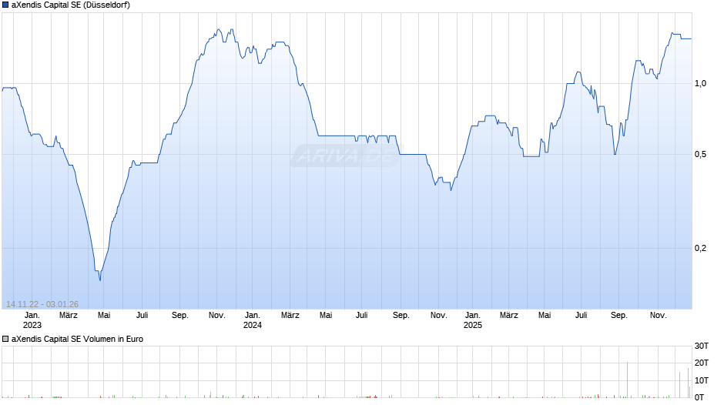Click the 'März' label right after Jan. 2024
This screenshot has width=724, height=405.
290,315
